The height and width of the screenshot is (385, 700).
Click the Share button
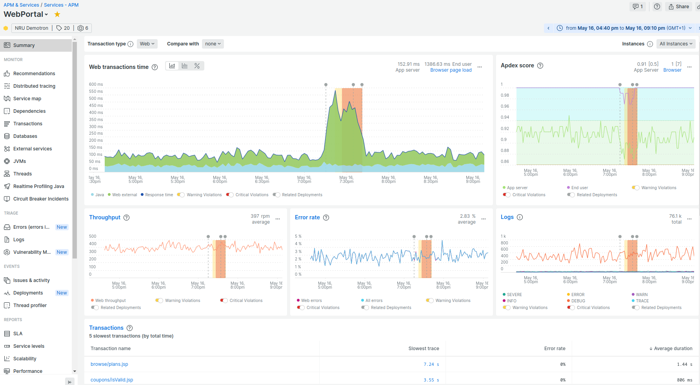click(x=679, y=7)
